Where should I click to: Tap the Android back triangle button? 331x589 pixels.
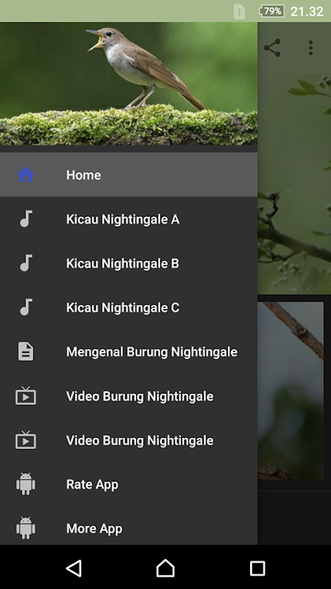click(x=74, y=568)
